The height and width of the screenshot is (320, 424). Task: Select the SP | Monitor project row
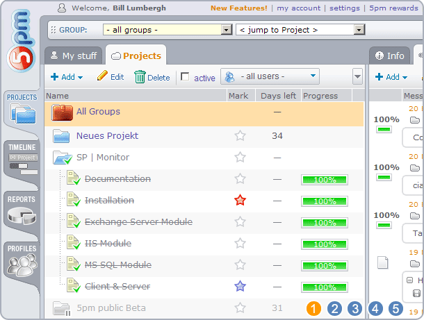coord(204,158)
